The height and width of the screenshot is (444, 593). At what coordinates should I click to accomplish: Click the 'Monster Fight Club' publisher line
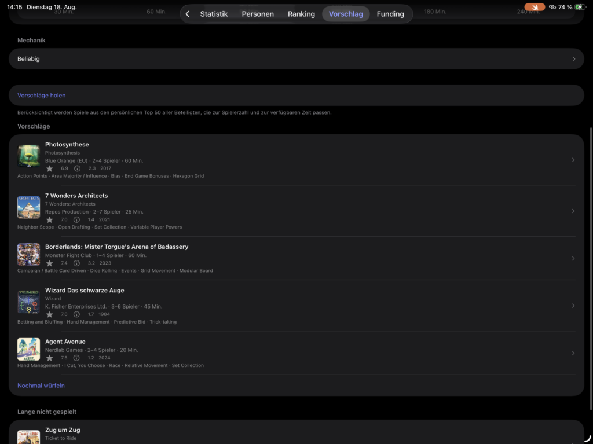pyautogui.click(x=96, y=255)
